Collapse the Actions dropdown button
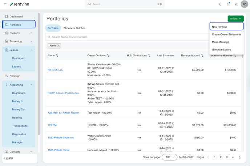Image resolution: width=250 pixels, height=166 pixels. (x=235, y=19)
